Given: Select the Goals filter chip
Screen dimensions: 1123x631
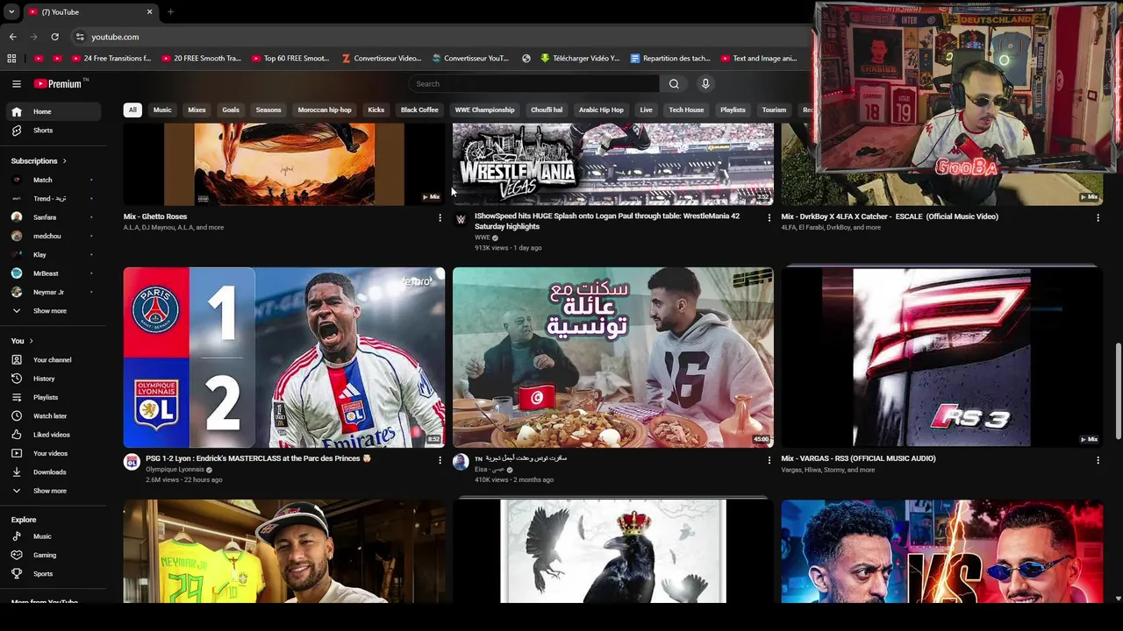Looking at the screenshot, I should click(x=231, y=110).
